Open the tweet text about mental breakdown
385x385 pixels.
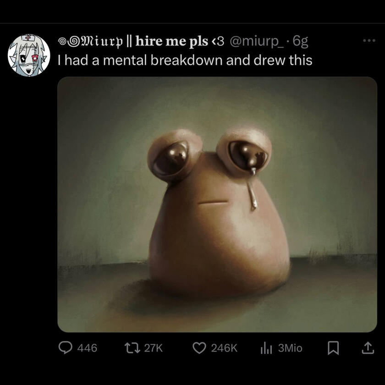[185, 60]
